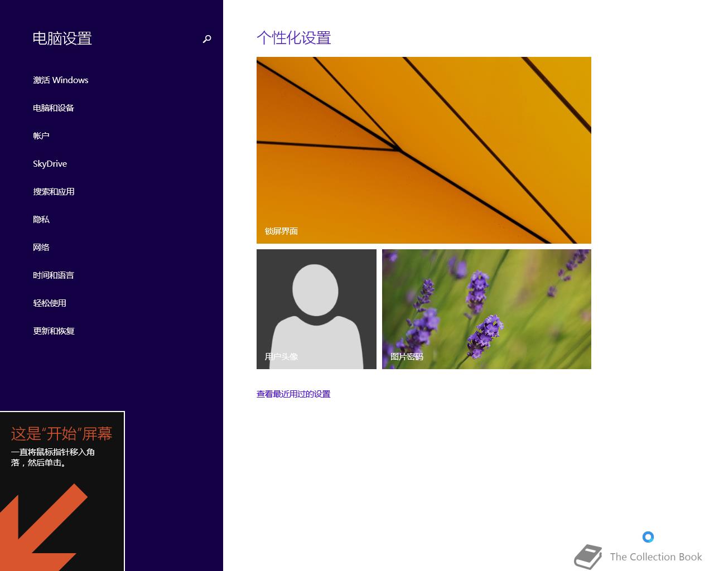The width and height of the screenshot is (714, 571).
Task: Go to 搜索和应用 category
Action: pyautogui.click(x=54, y=191)
